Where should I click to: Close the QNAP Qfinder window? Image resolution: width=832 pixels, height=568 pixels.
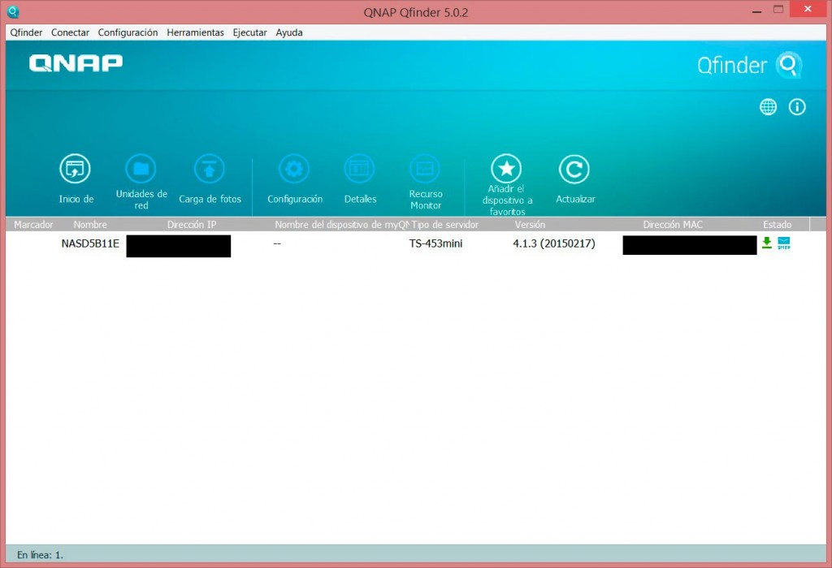(x=808, y=9)
